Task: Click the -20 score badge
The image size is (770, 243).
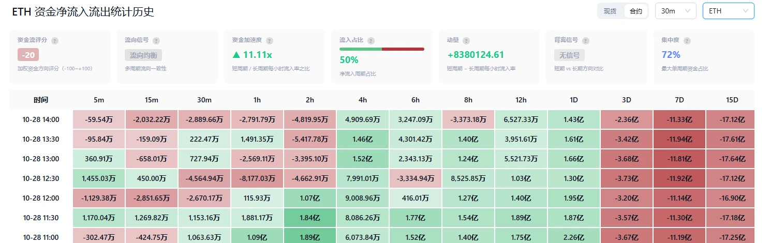Action: click(28, 55)
